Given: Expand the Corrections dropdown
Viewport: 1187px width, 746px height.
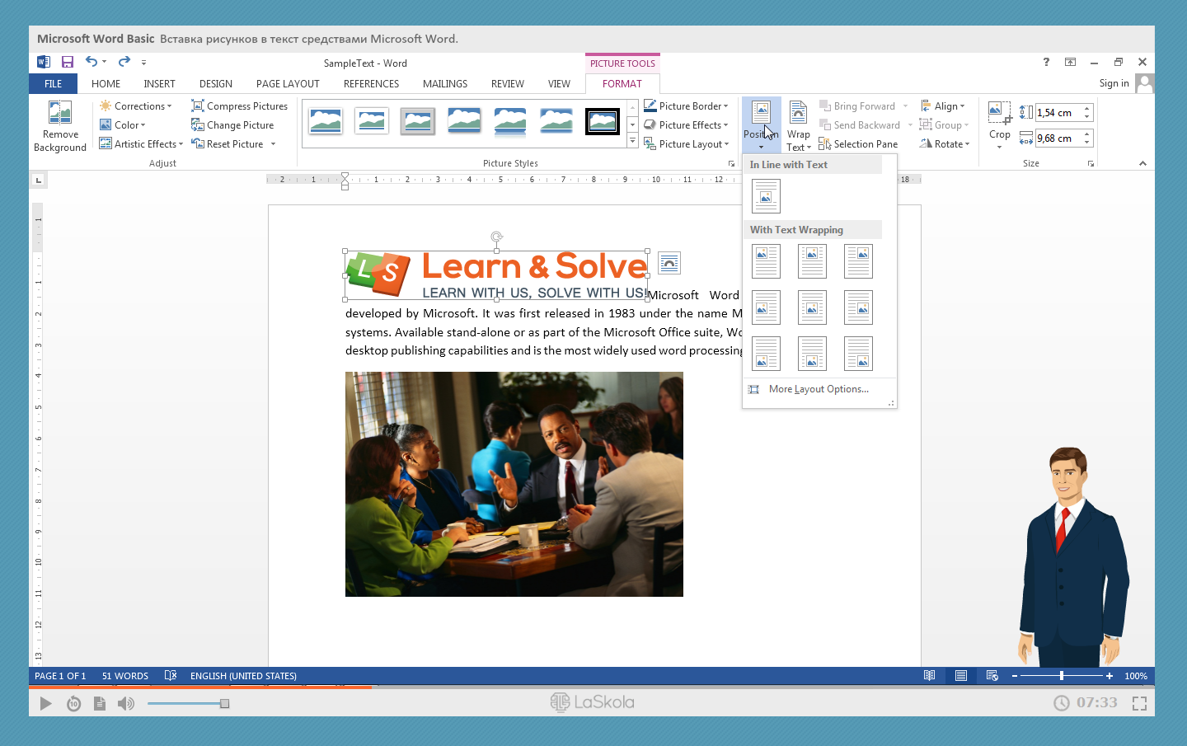Looking at the screenshot, I should coord(136,106).
